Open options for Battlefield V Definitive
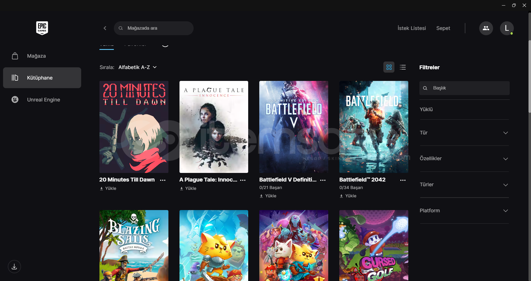This screenshot has height=281, width=531. click(323, 180)
